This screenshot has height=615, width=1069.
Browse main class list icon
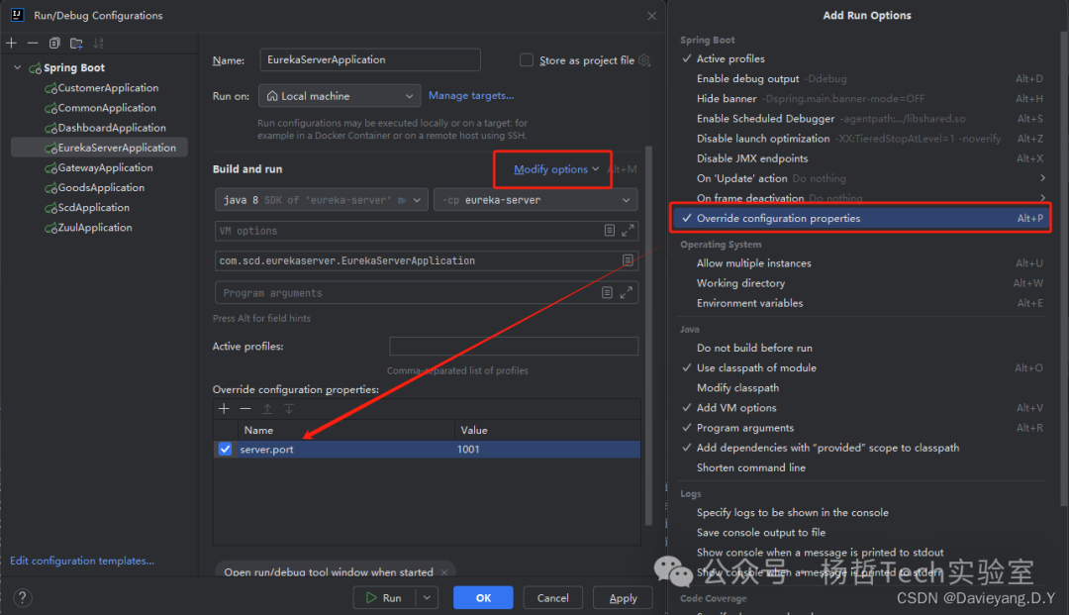pyautogui.click(x=628, y=260)
